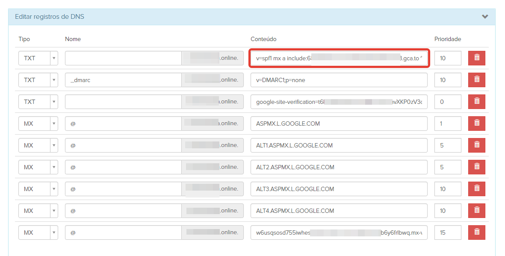Open type dropdown for the _dmarc record
Screen dimensions: 505x256
click(x=38, y=80)
